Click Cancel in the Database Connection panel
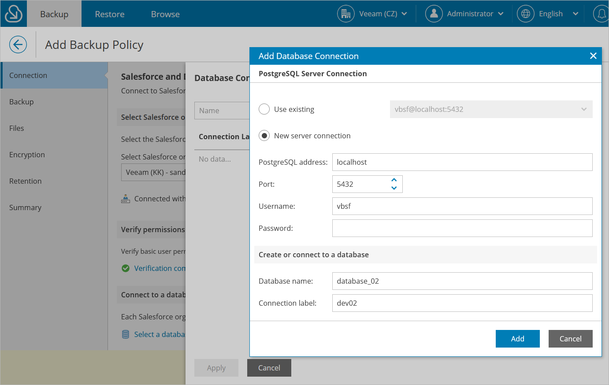Viewport: 609px width, 385px height. pos(269,368)
